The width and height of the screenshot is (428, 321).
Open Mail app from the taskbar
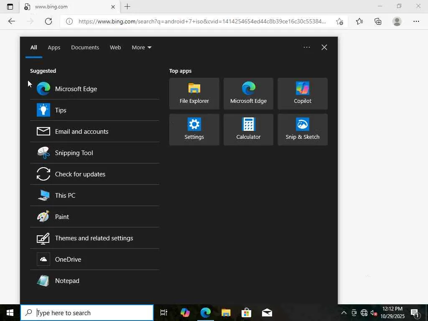pos(267,313)
